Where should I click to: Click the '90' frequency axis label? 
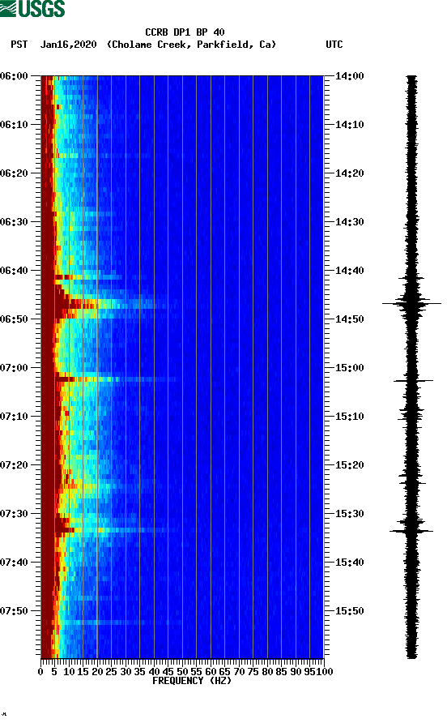click(x=296, y=672)
